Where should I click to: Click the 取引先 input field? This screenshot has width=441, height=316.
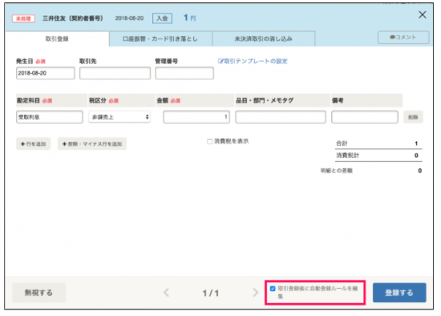click(x=115, y=73)
